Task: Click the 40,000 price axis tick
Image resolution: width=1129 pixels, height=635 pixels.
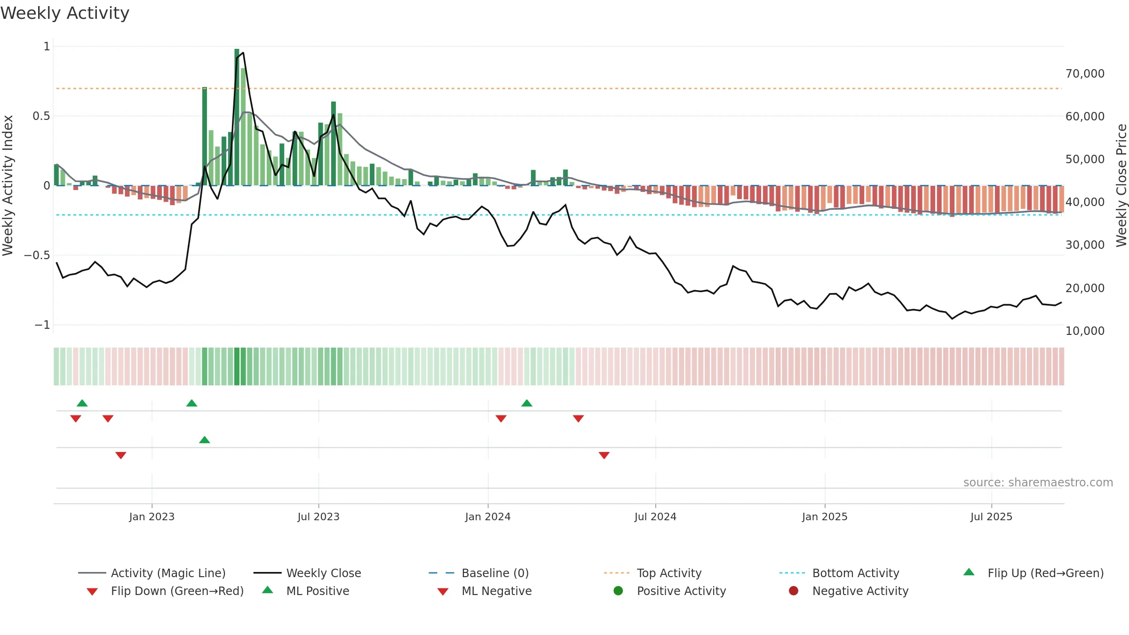Action: (1085, 202)
